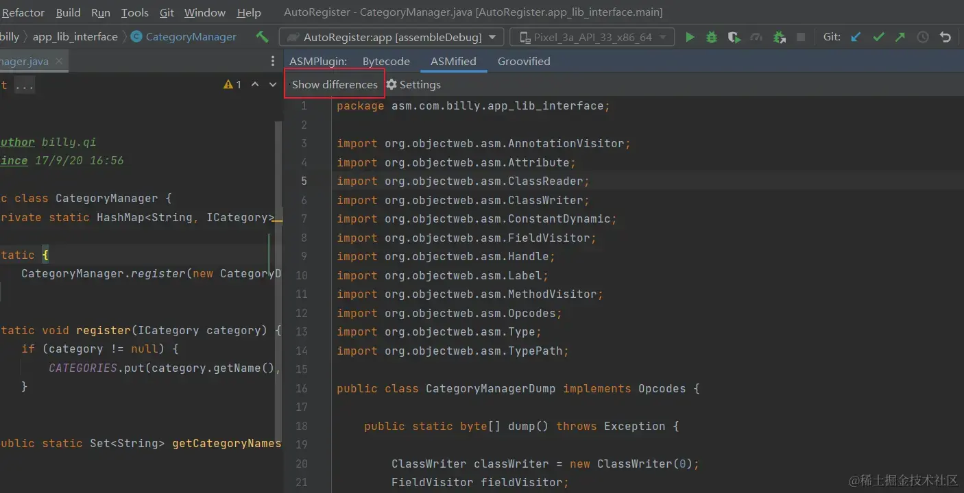The width and height of the screenshot is (964, 493).
Task: Open ASM plugin Settings with gear
Action: click(413, 85)
